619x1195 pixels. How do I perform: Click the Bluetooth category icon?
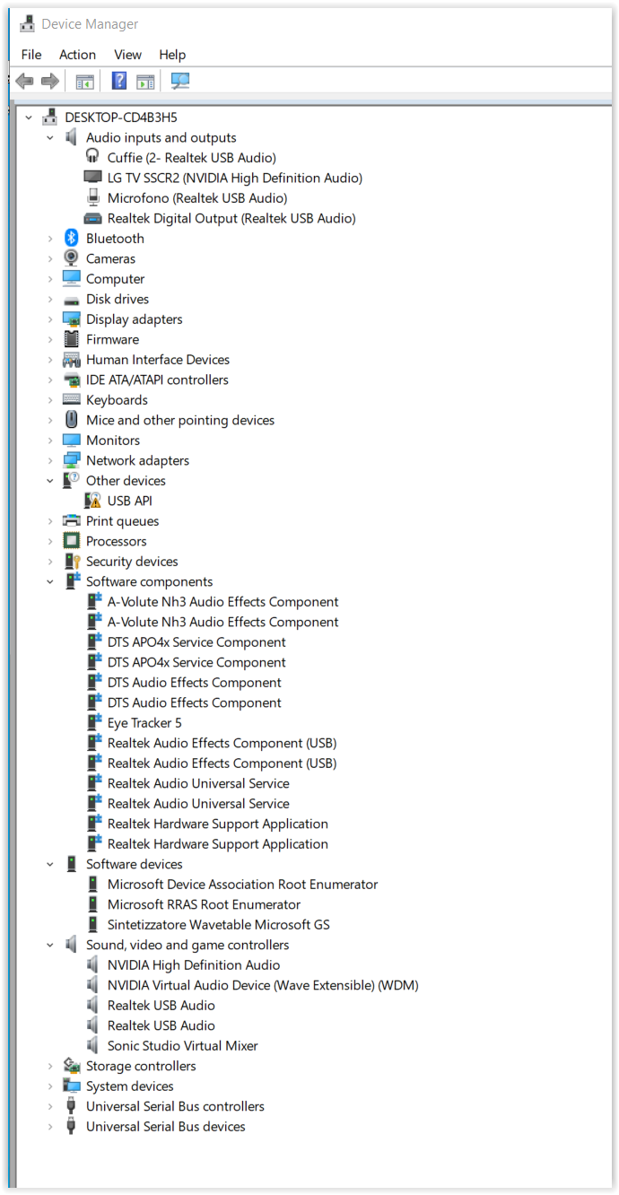coord(72,239)
